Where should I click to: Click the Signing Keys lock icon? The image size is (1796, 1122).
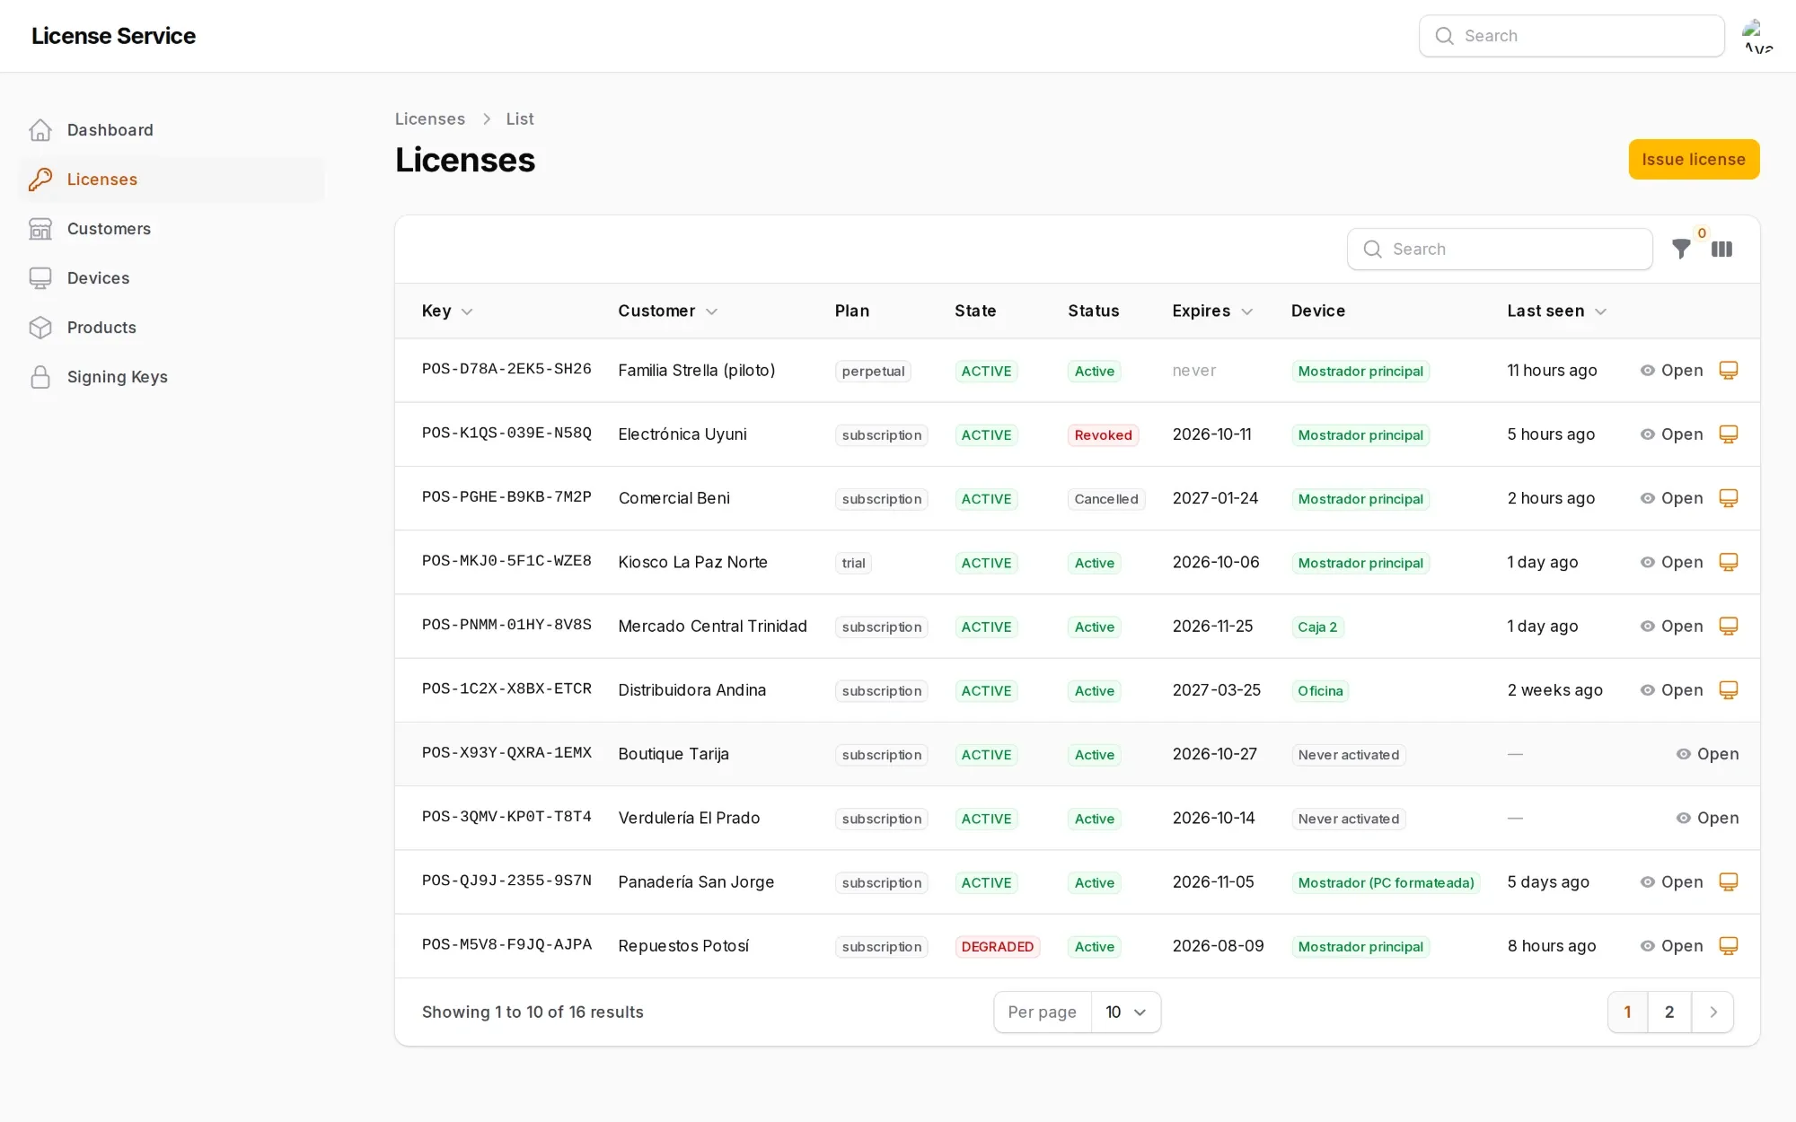pyautogui.click(x=40, y=377)
